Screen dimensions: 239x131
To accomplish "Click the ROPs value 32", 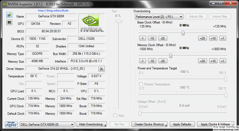I will tap(37, 46).
